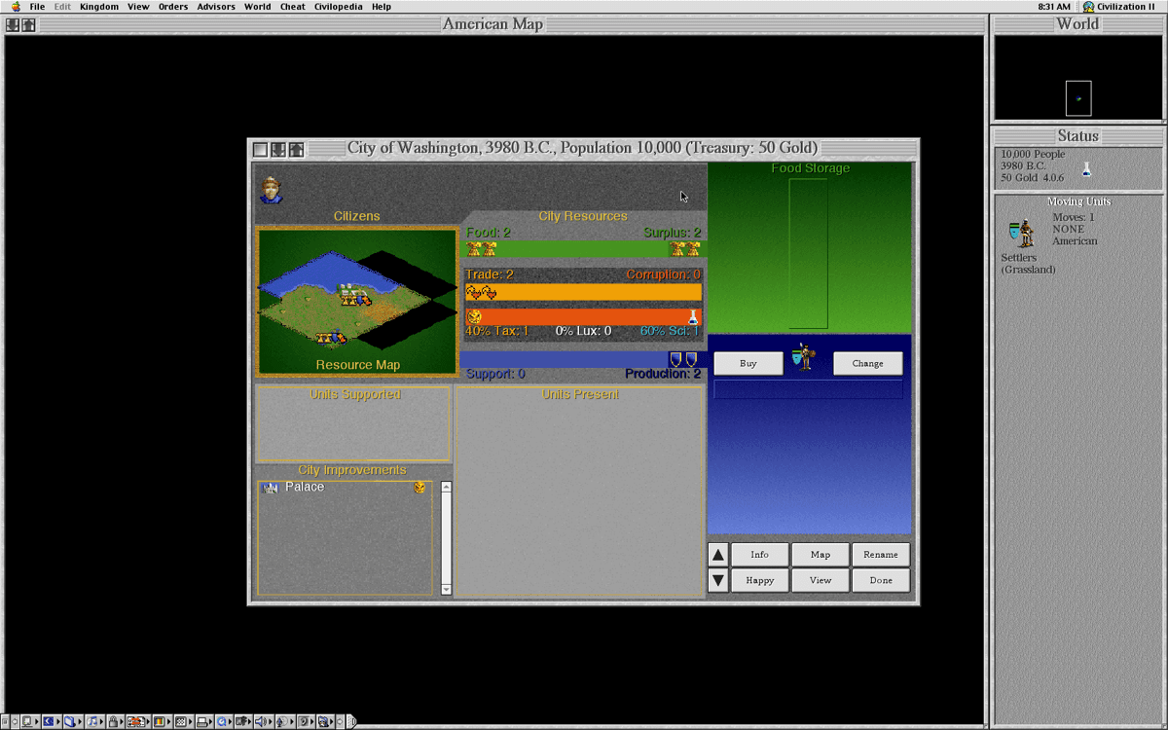This screenshot has width=1168, height=730.
Task: Open the World menu
Action: [258, 7]
